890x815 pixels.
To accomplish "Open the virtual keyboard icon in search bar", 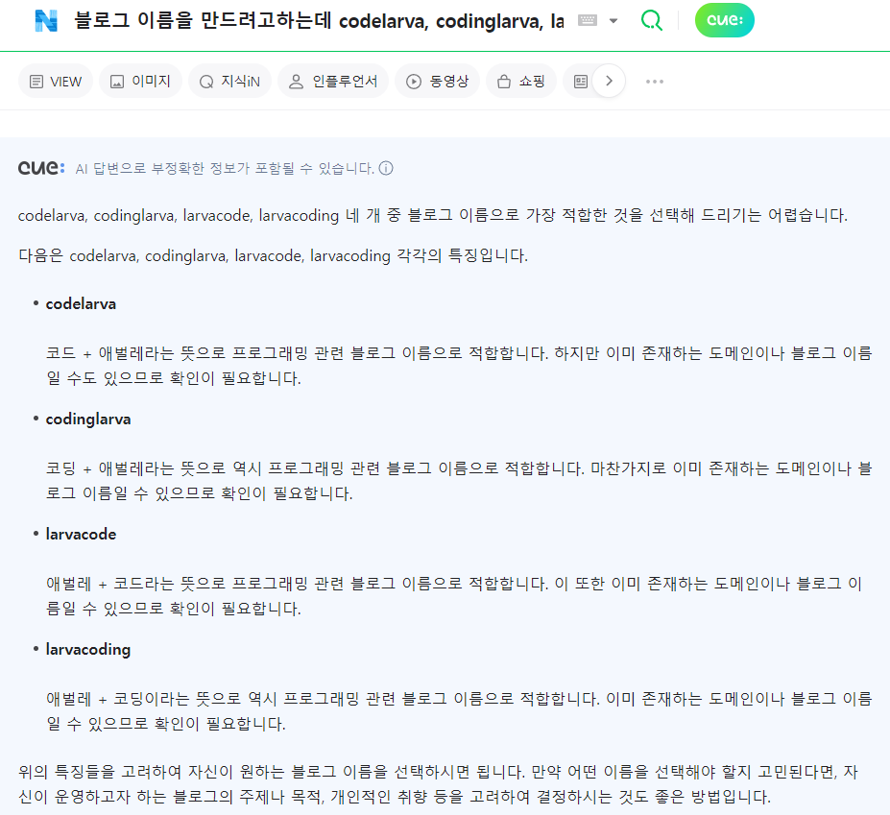I will pos(588,20).
